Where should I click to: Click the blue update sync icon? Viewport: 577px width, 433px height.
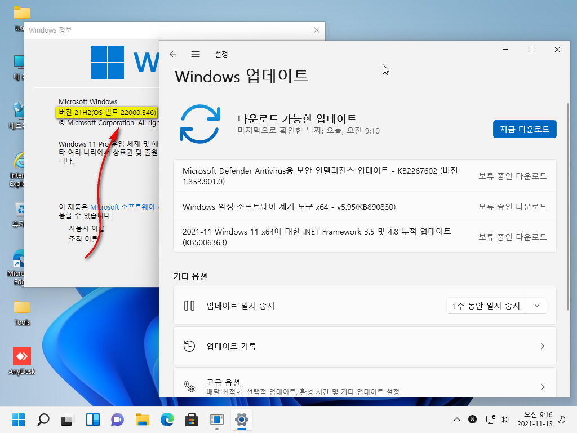200,124
